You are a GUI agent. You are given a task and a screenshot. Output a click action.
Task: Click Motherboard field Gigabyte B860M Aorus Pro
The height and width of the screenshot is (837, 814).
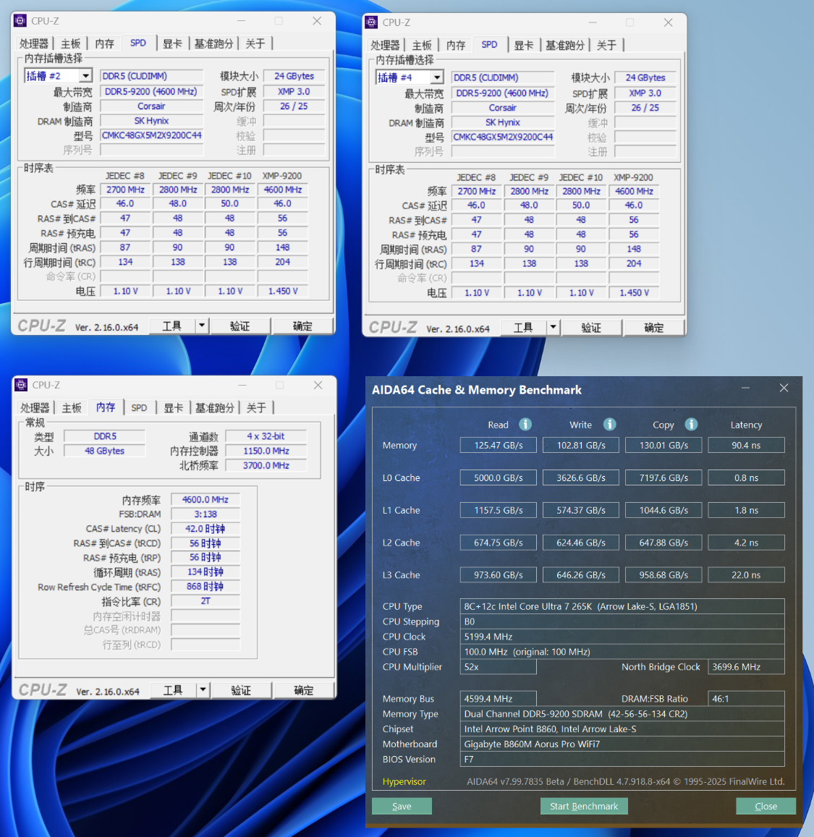coord(622,744)
